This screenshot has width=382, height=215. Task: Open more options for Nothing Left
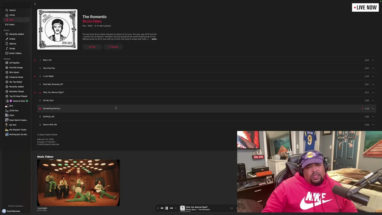click(x=373, y=116)
